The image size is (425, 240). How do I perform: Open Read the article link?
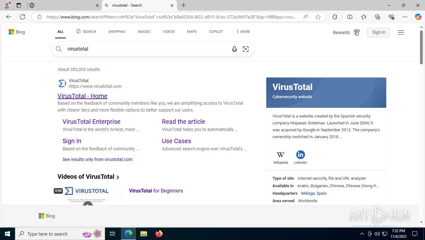click(x=183, y=122)
